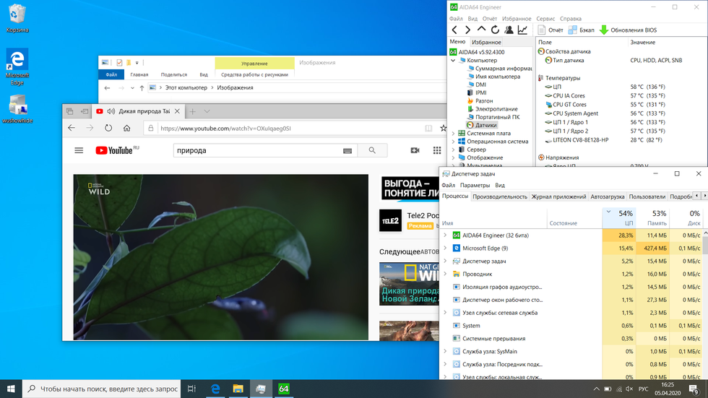Click the Windows Start button
This screenshot has height=398, width=708.
pyautogui.click(x=11, y=389)
